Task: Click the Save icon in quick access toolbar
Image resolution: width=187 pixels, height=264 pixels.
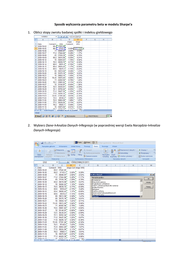Action: (x=42, y=142)
